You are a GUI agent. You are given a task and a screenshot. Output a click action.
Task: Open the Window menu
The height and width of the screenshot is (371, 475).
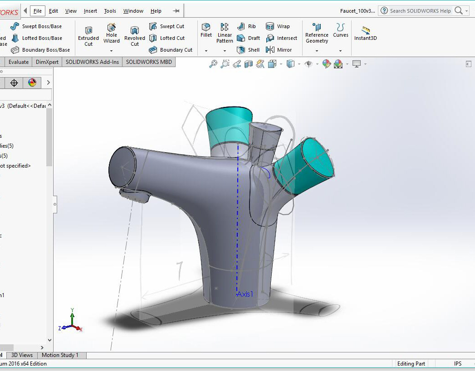coord(133,11)
